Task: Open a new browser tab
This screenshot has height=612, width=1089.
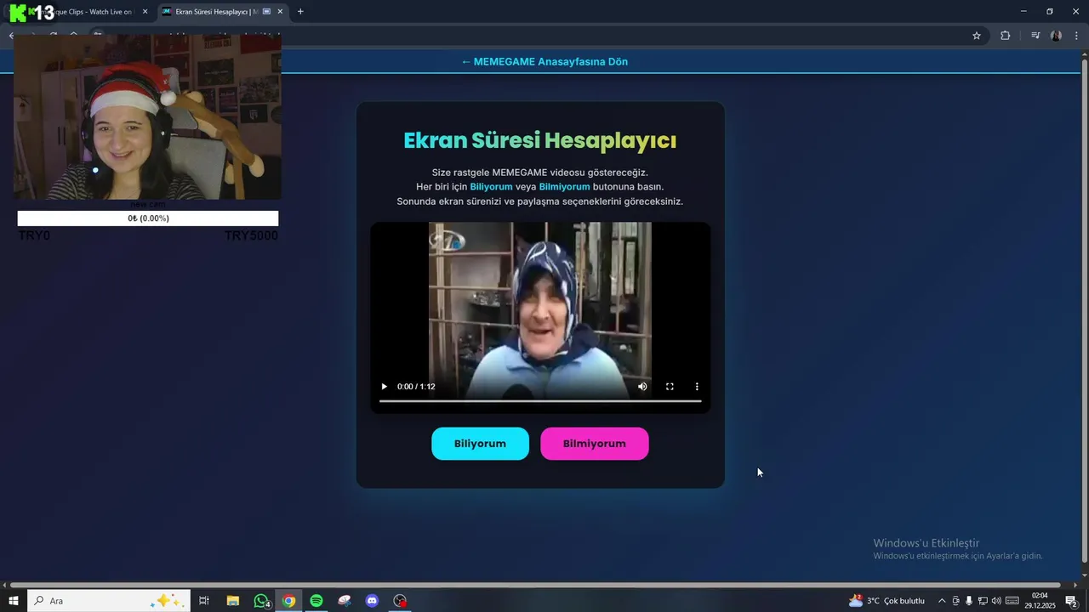Action: [300, 12]
